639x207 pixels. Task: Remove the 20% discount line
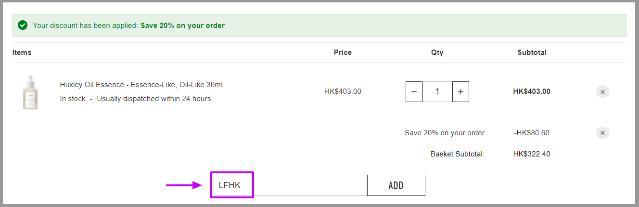coord(602,133)
